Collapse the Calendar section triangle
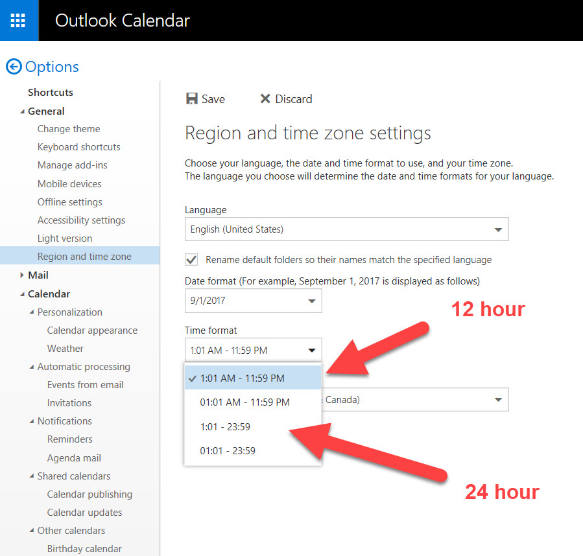 [x=22, y=294]
